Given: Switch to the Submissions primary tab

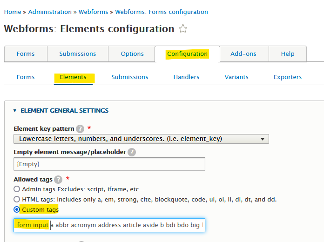Looking at the screenshot, I should pos(78,54).
